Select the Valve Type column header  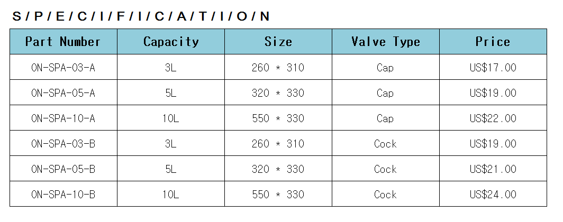(385, 42)
